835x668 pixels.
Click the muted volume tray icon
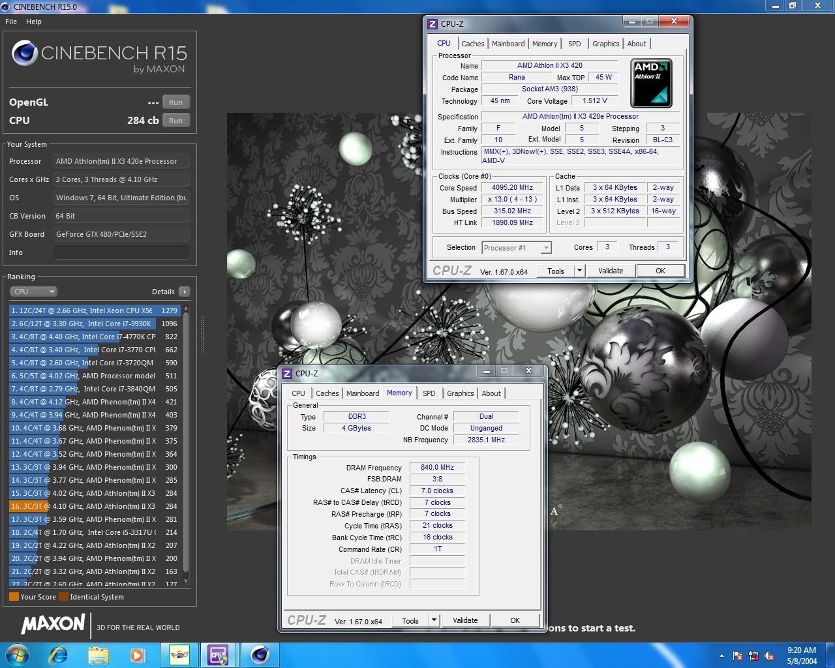(x=769, y=656)
